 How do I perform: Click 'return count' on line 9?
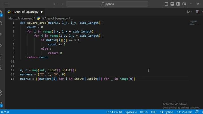coord(37,57)
